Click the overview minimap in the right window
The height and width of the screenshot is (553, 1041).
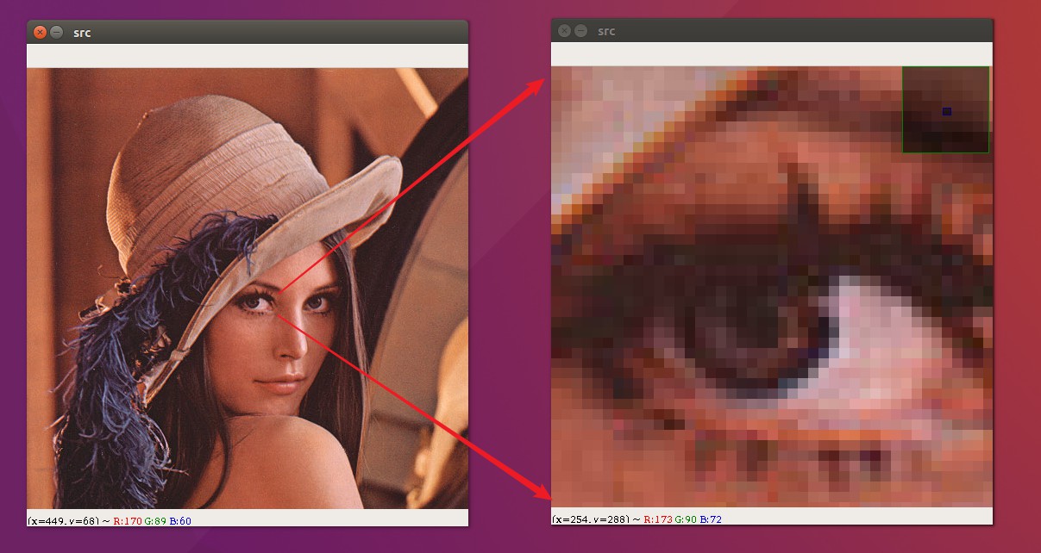coord(946,110)
